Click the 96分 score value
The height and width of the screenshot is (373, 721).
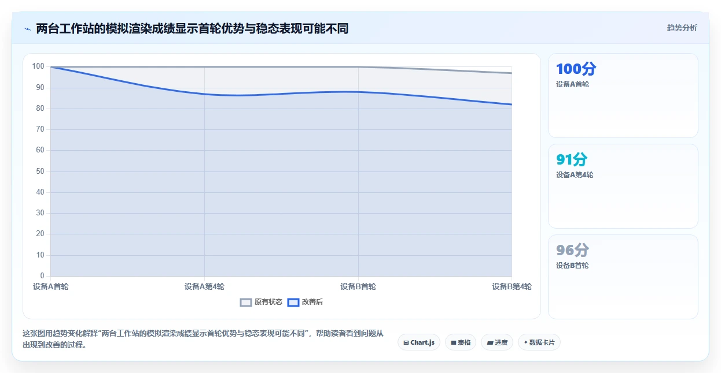coord(572,251)
